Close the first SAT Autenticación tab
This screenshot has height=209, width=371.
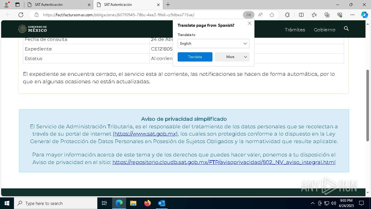coord(89,5)
